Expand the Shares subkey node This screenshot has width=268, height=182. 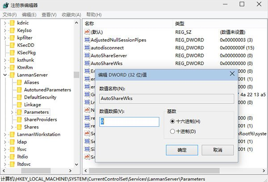12,127
